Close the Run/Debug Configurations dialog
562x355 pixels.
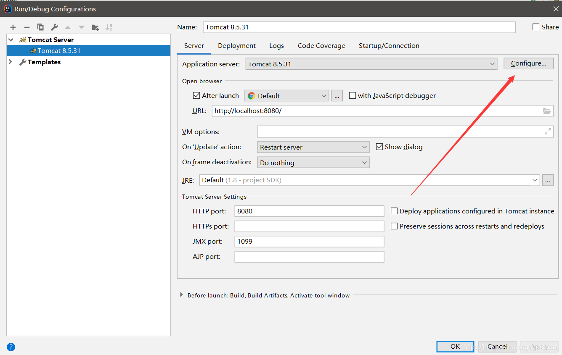[x=555, y=9]
